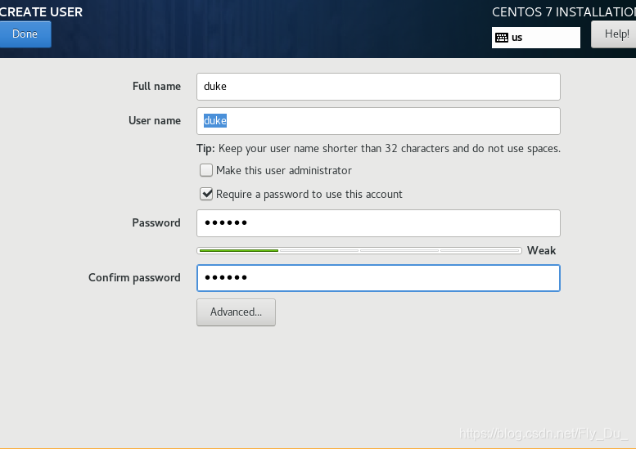Screen dimensions: 636x449
Task: Click Require a password label text
Action: 309,195
